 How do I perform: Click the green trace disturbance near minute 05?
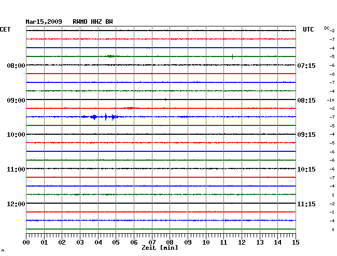(x=110, y=56)
